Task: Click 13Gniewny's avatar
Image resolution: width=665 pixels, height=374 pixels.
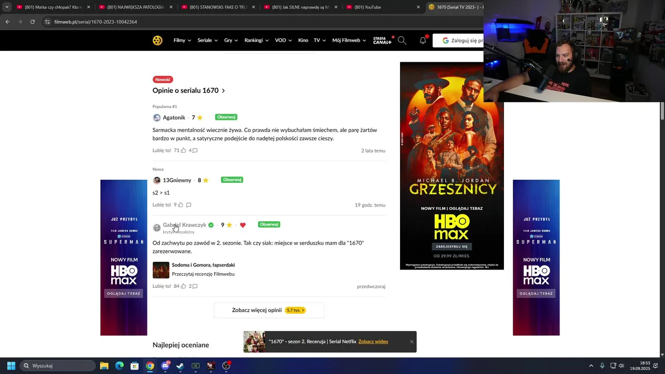Action: tap(156, 181)
